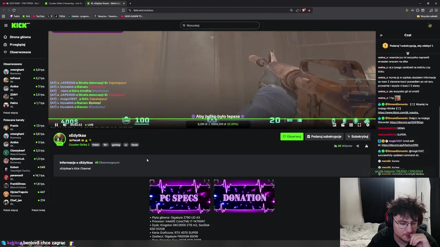Open the PC SPECS panel image
This screenshot has width=440, height=247.
180,196
